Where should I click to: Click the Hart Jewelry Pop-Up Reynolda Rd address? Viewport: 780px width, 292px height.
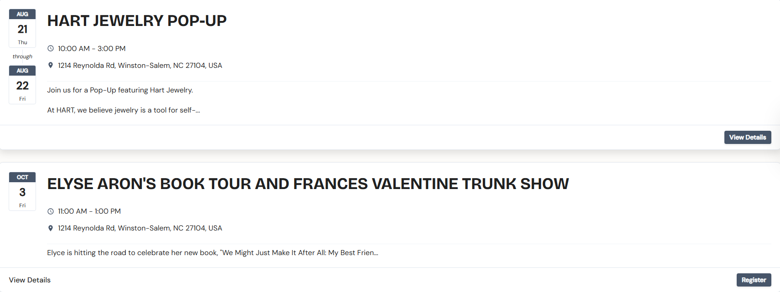pos(140,66)
